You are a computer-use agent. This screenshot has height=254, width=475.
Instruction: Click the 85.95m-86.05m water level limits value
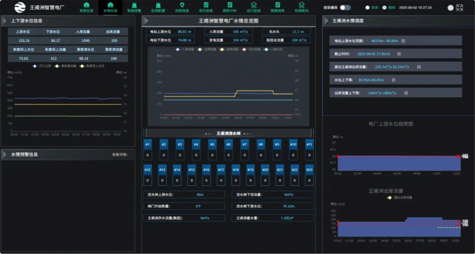[371, 80]
